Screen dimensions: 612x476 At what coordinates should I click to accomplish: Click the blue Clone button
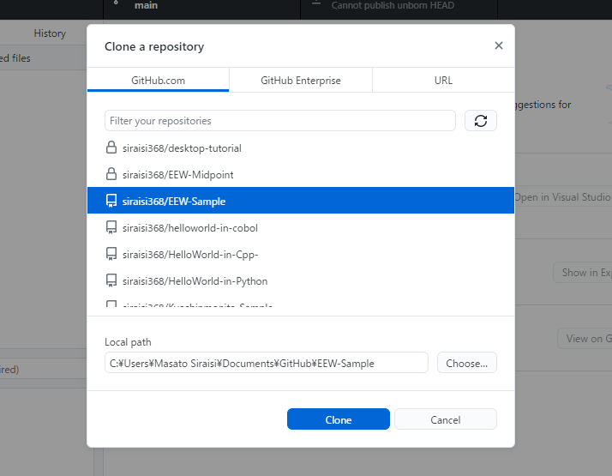[x=339, y=419]
